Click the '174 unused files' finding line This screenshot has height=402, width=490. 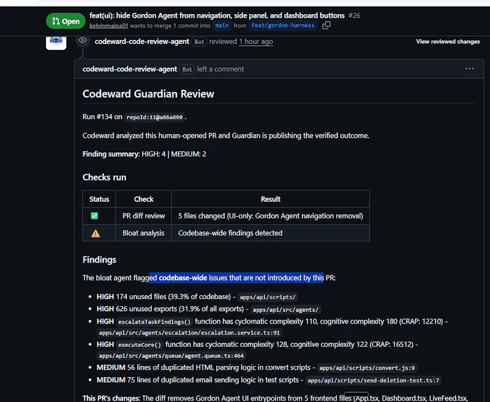(197, 297)
